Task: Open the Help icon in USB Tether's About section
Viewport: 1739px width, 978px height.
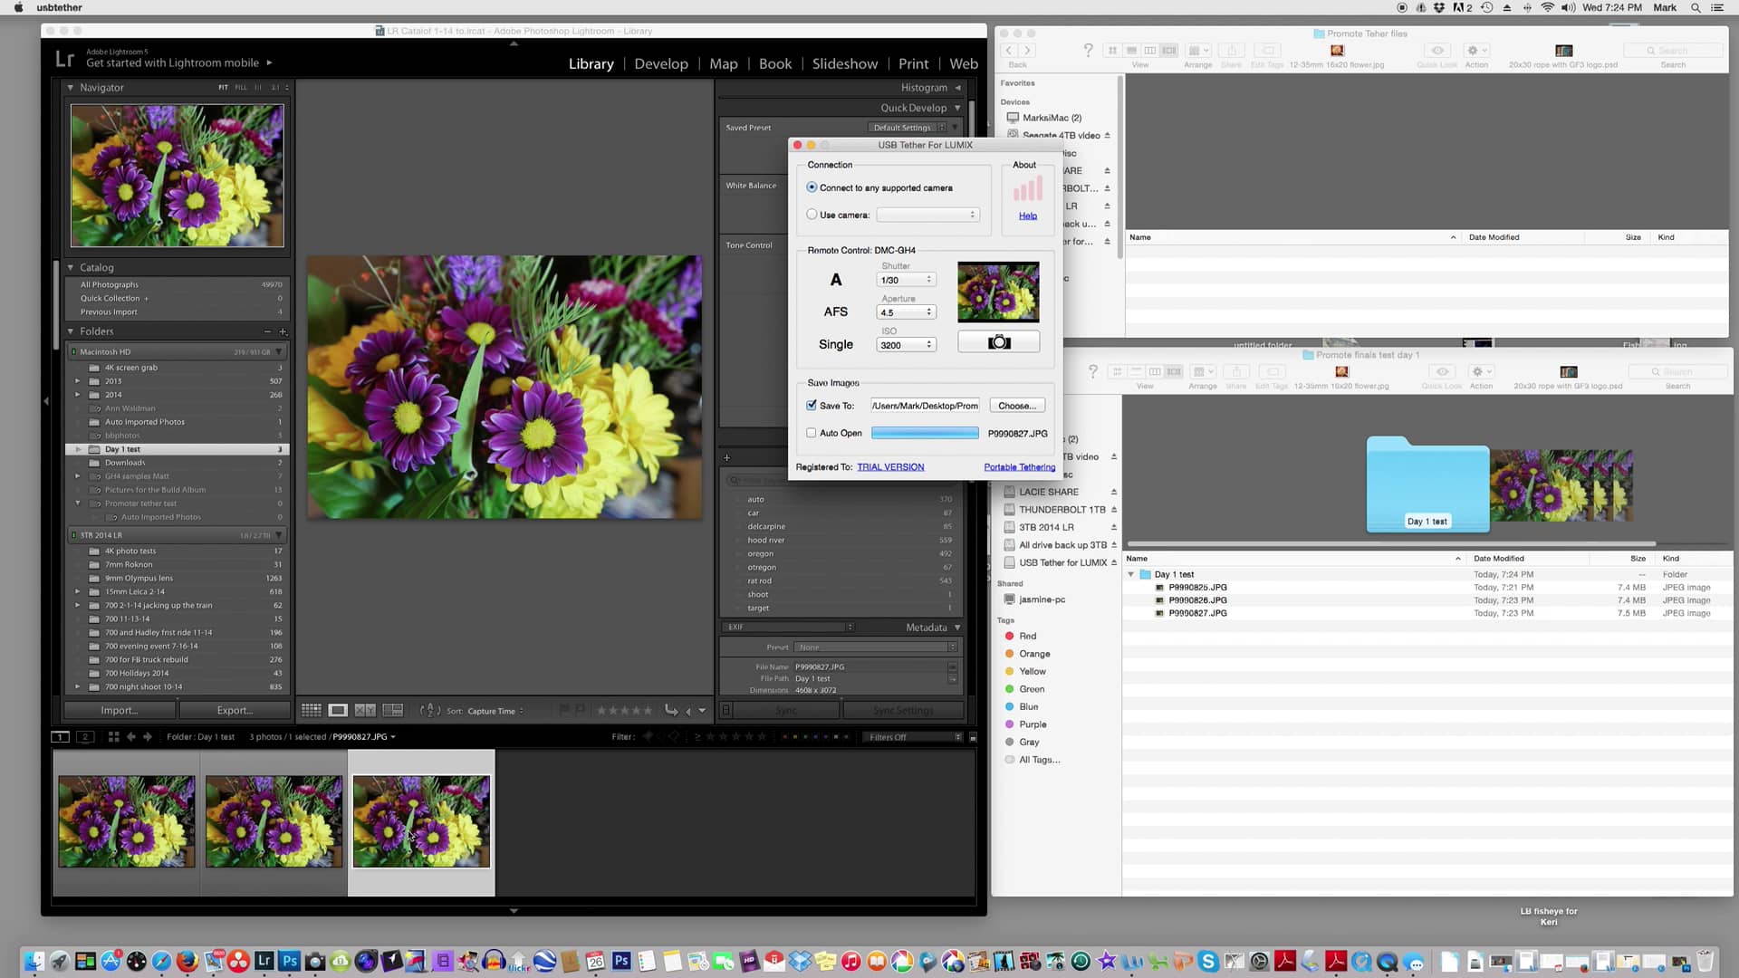Action: click(x=1027, y=216)
